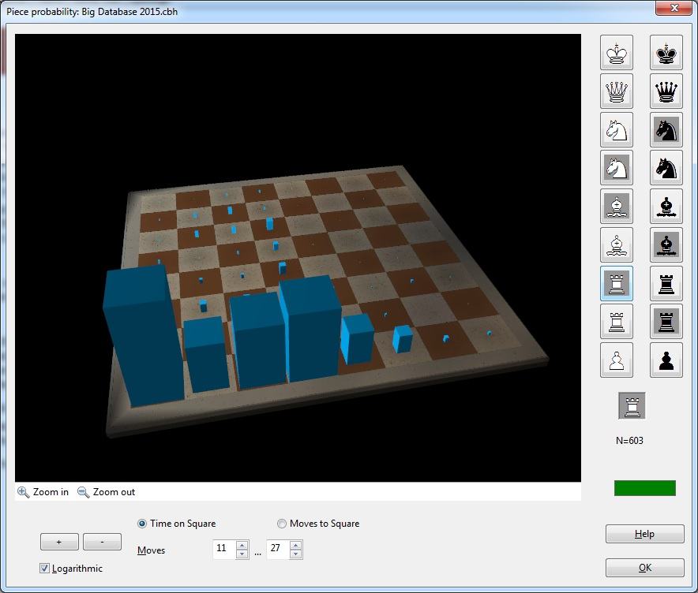The height and width of the screenshot is (593, 698).
Task: Select Time on Square option
Action: pos(143,524)
